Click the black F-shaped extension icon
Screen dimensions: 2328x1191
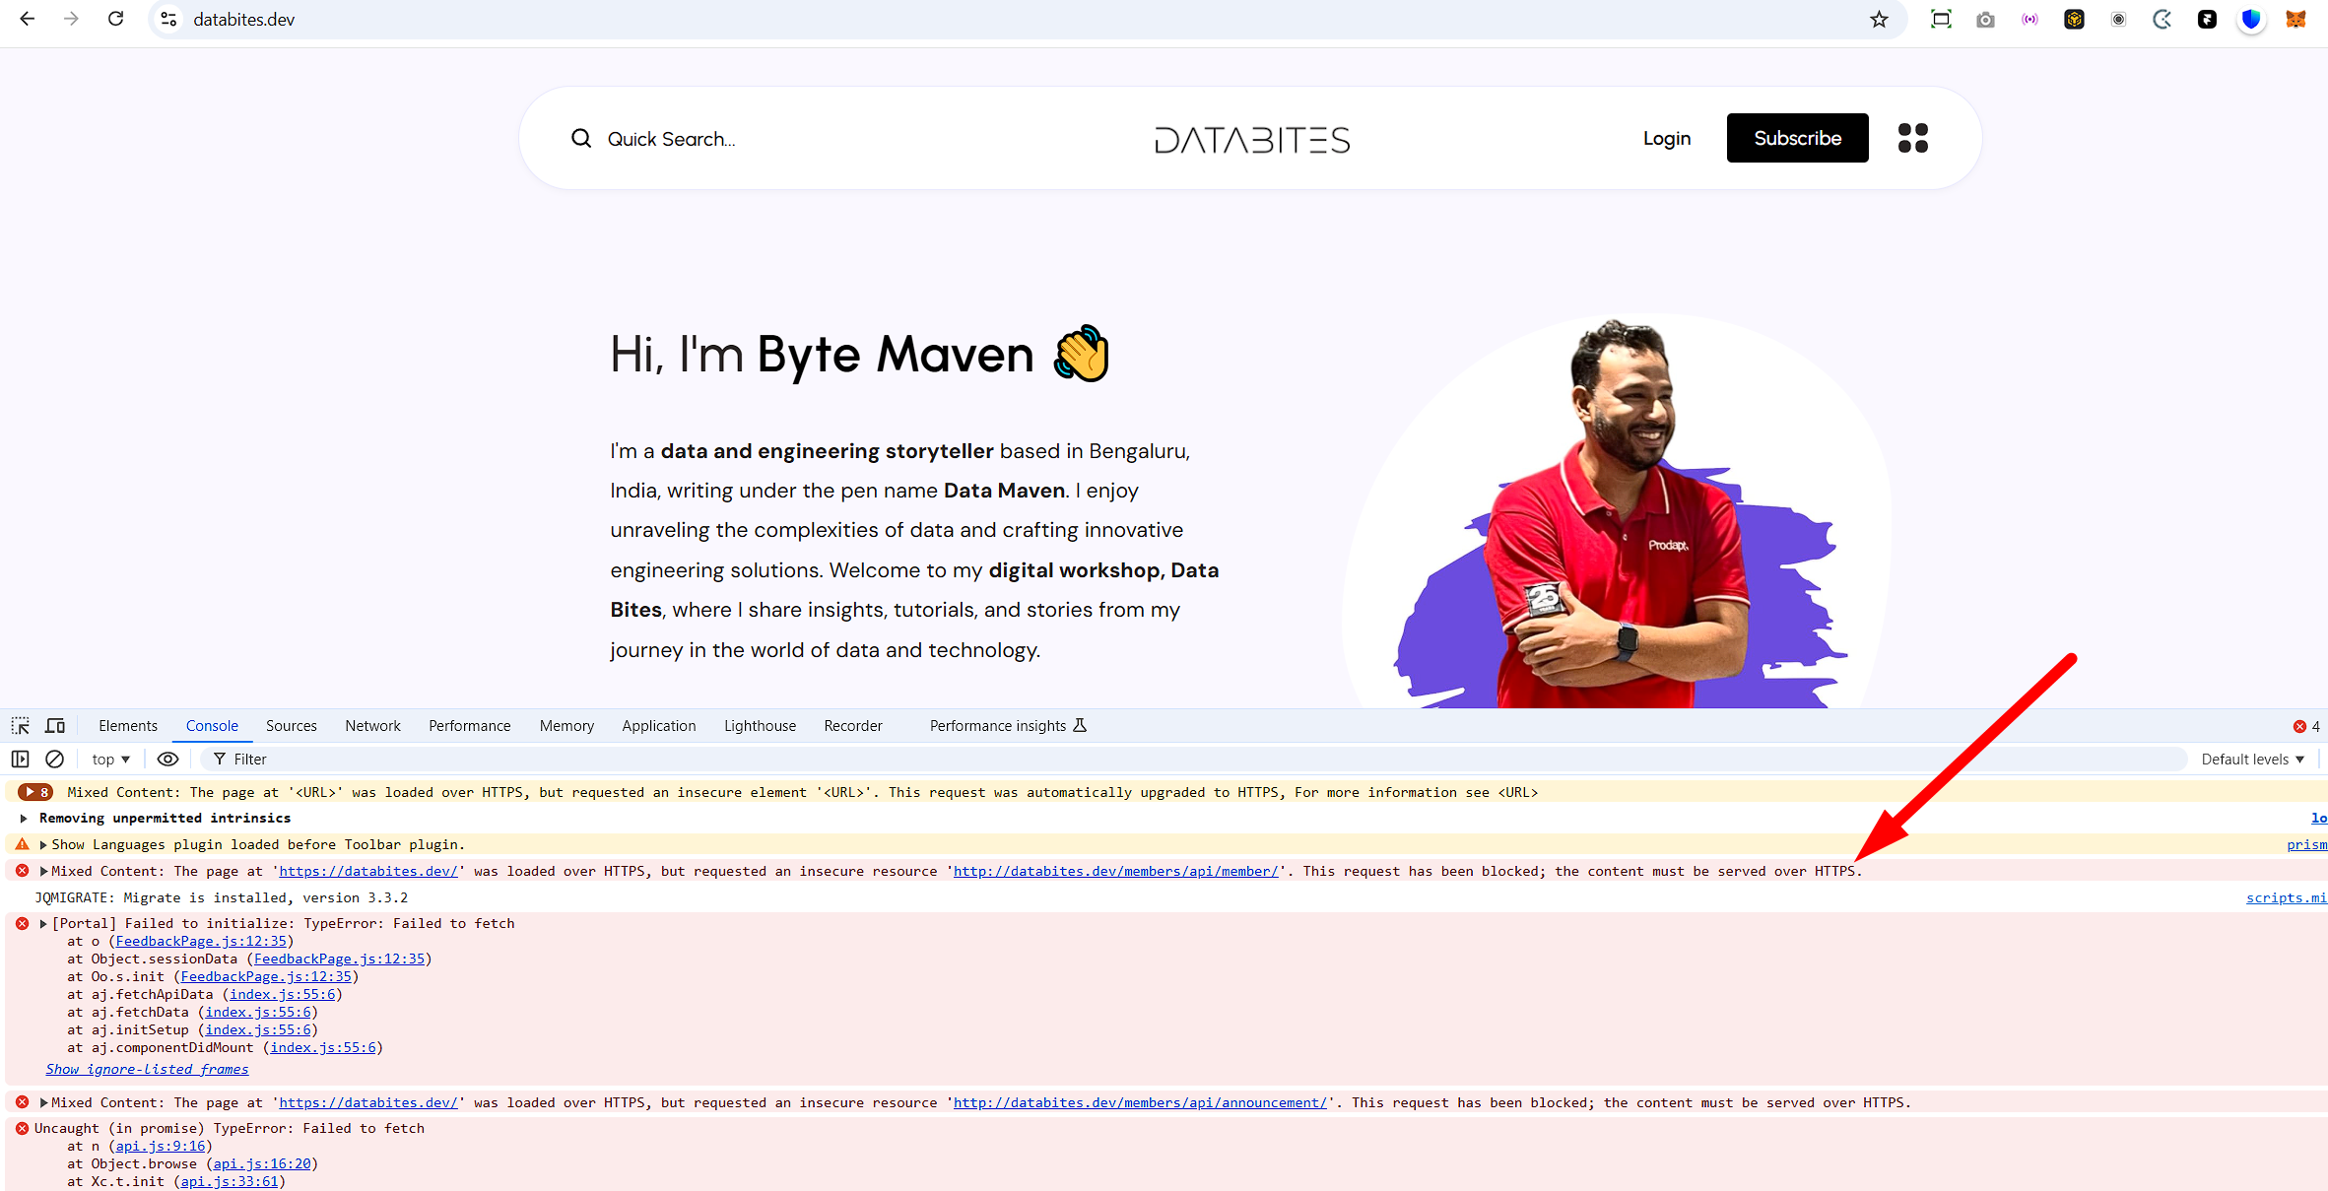click(x=2207, y=19)
